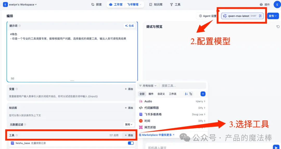Click the 网页抓取 web scraper icon

click(x=141, y=127)
